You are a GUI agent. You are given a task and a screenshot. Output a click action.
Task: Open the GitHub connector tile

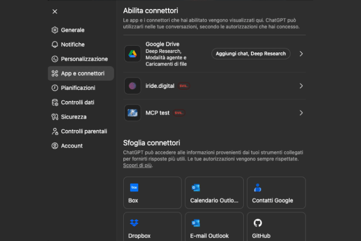[x=276, y=227]
